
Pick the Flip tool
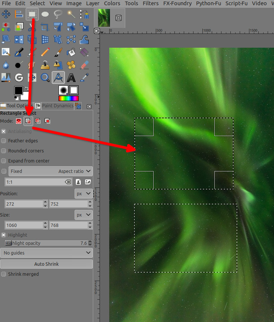pyautogui.click(x=19, y=40)
